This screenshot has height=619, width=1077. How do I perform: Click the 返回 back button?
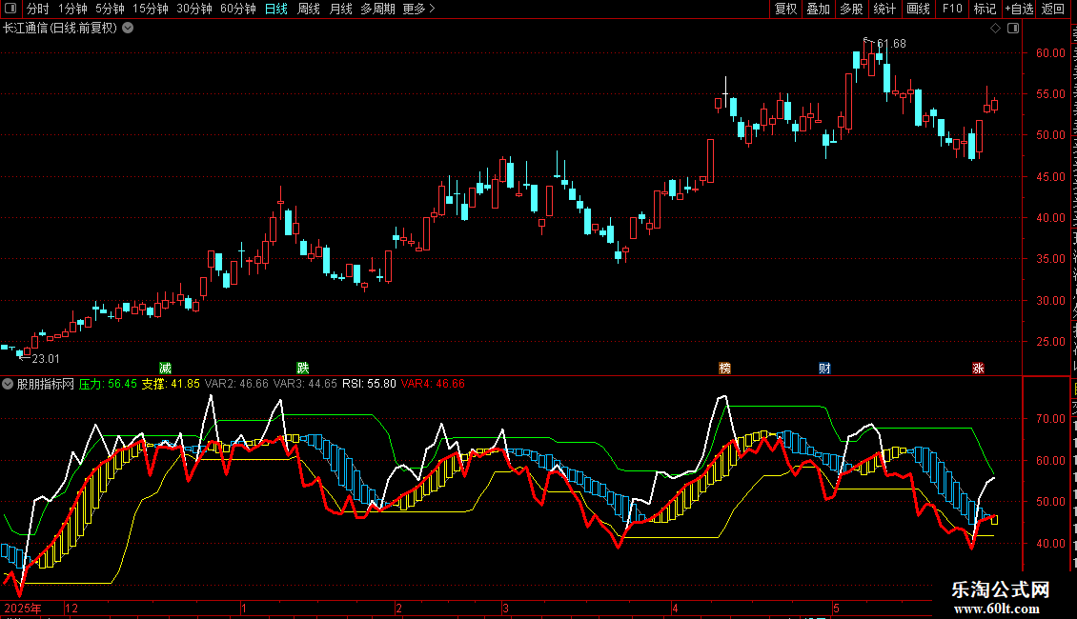pos(1053,9)
